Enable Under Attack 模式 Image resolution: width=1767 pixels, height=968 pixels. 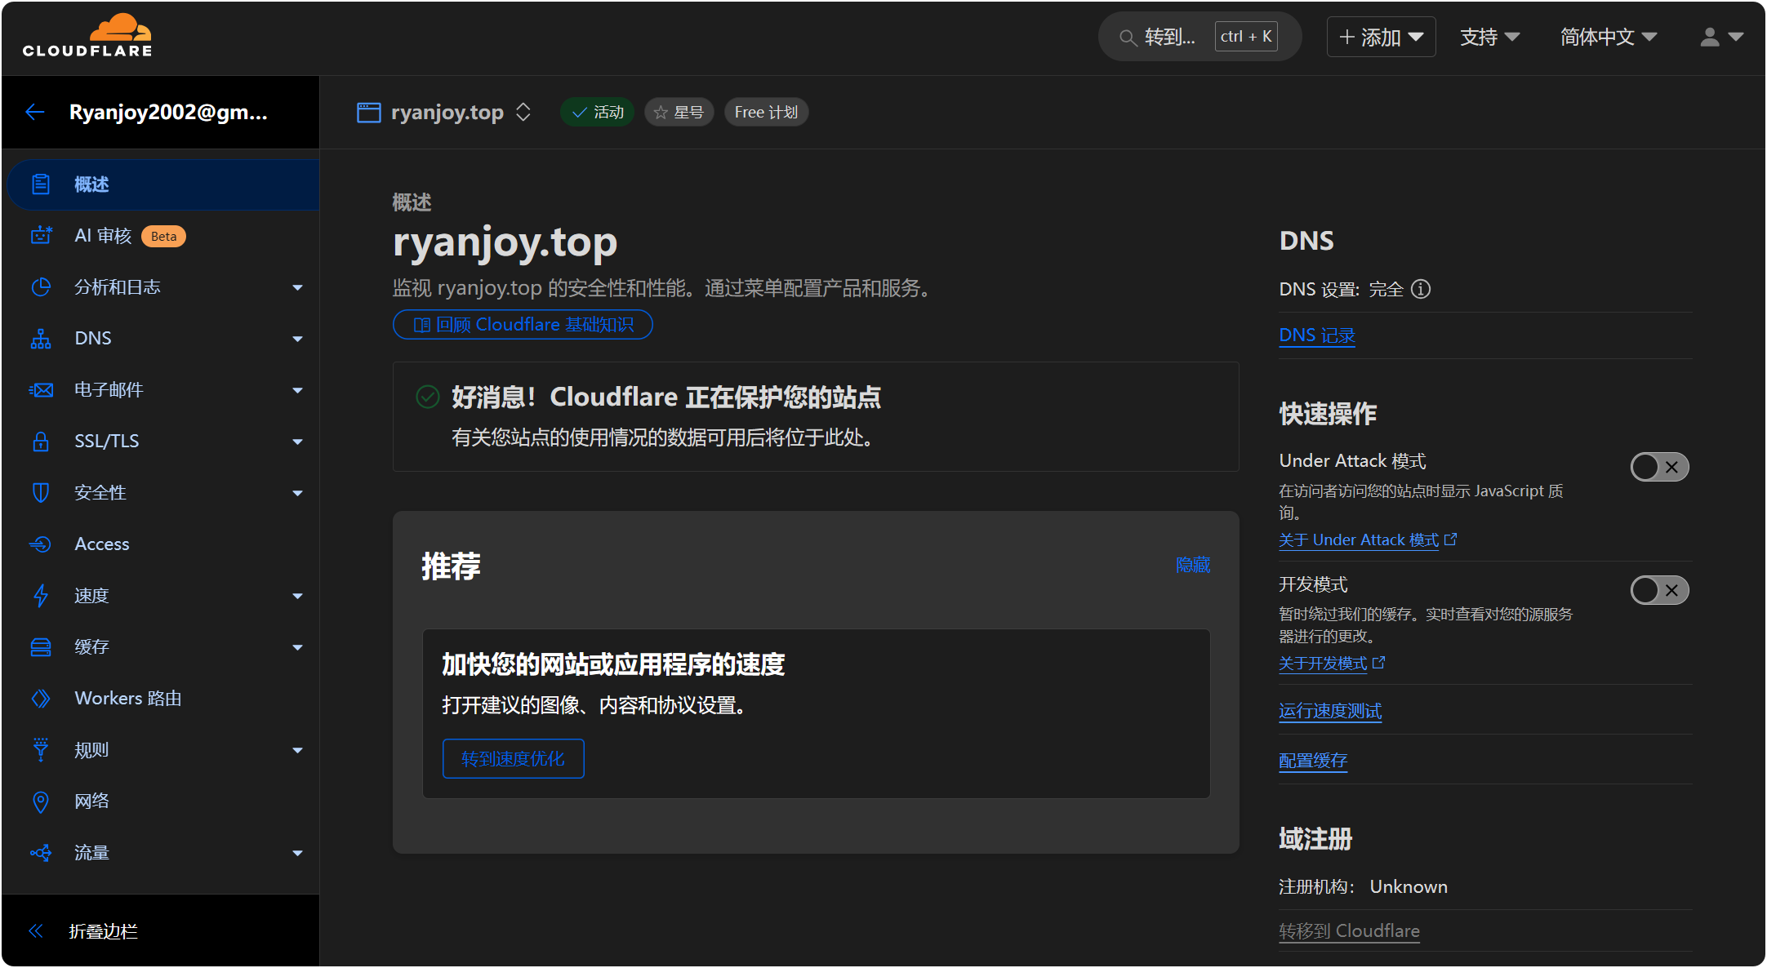coord(1659,466)
